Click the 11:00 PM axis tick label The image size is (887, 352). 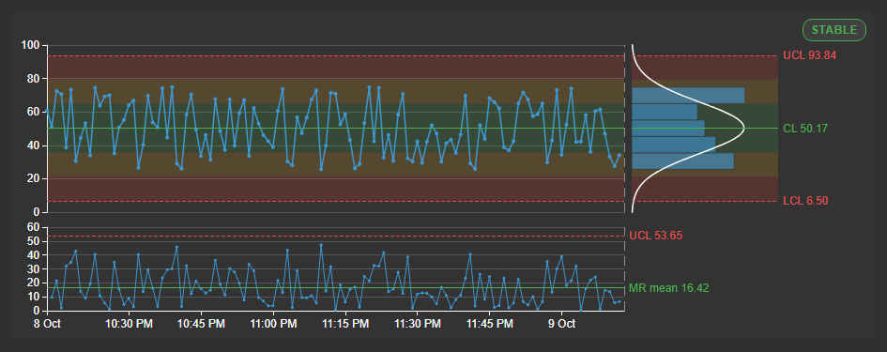[x=274, y=324]
